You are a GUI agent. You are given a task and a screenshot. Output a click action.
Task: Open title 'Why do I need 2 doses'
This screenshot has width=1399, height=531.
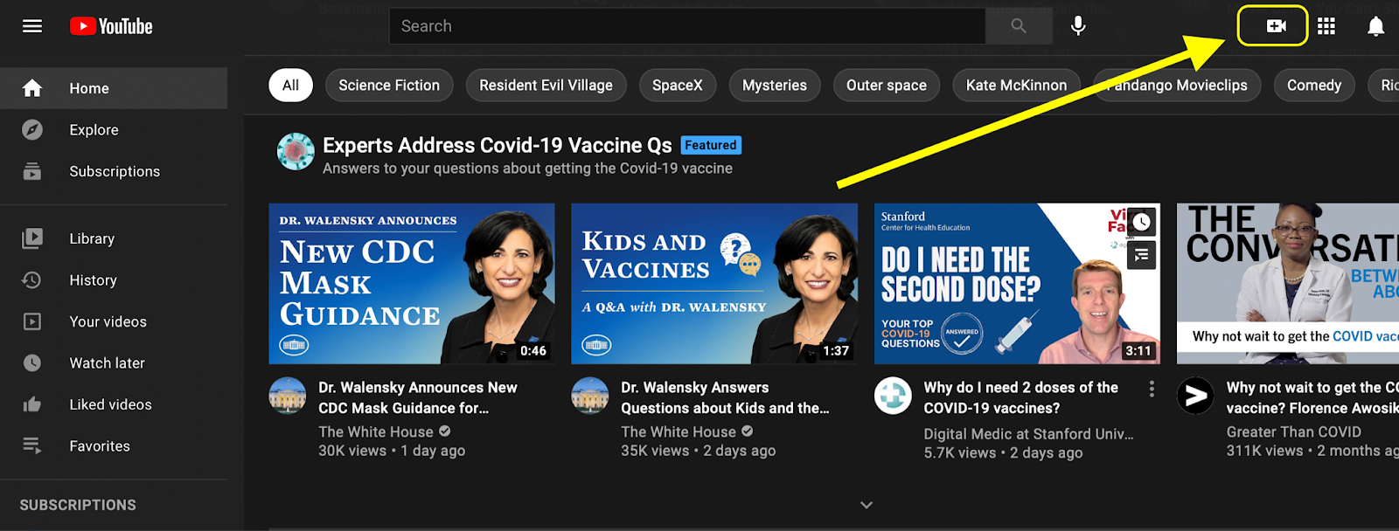tap(1020, 397)
